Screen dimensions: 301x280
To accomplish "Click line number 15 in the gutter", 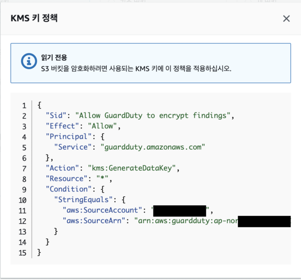I will point(23,253).
